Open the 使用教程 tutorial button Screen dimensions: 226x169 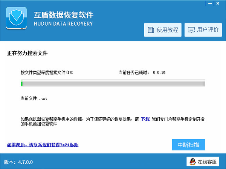pyautogui.click(x=163, y=30)
